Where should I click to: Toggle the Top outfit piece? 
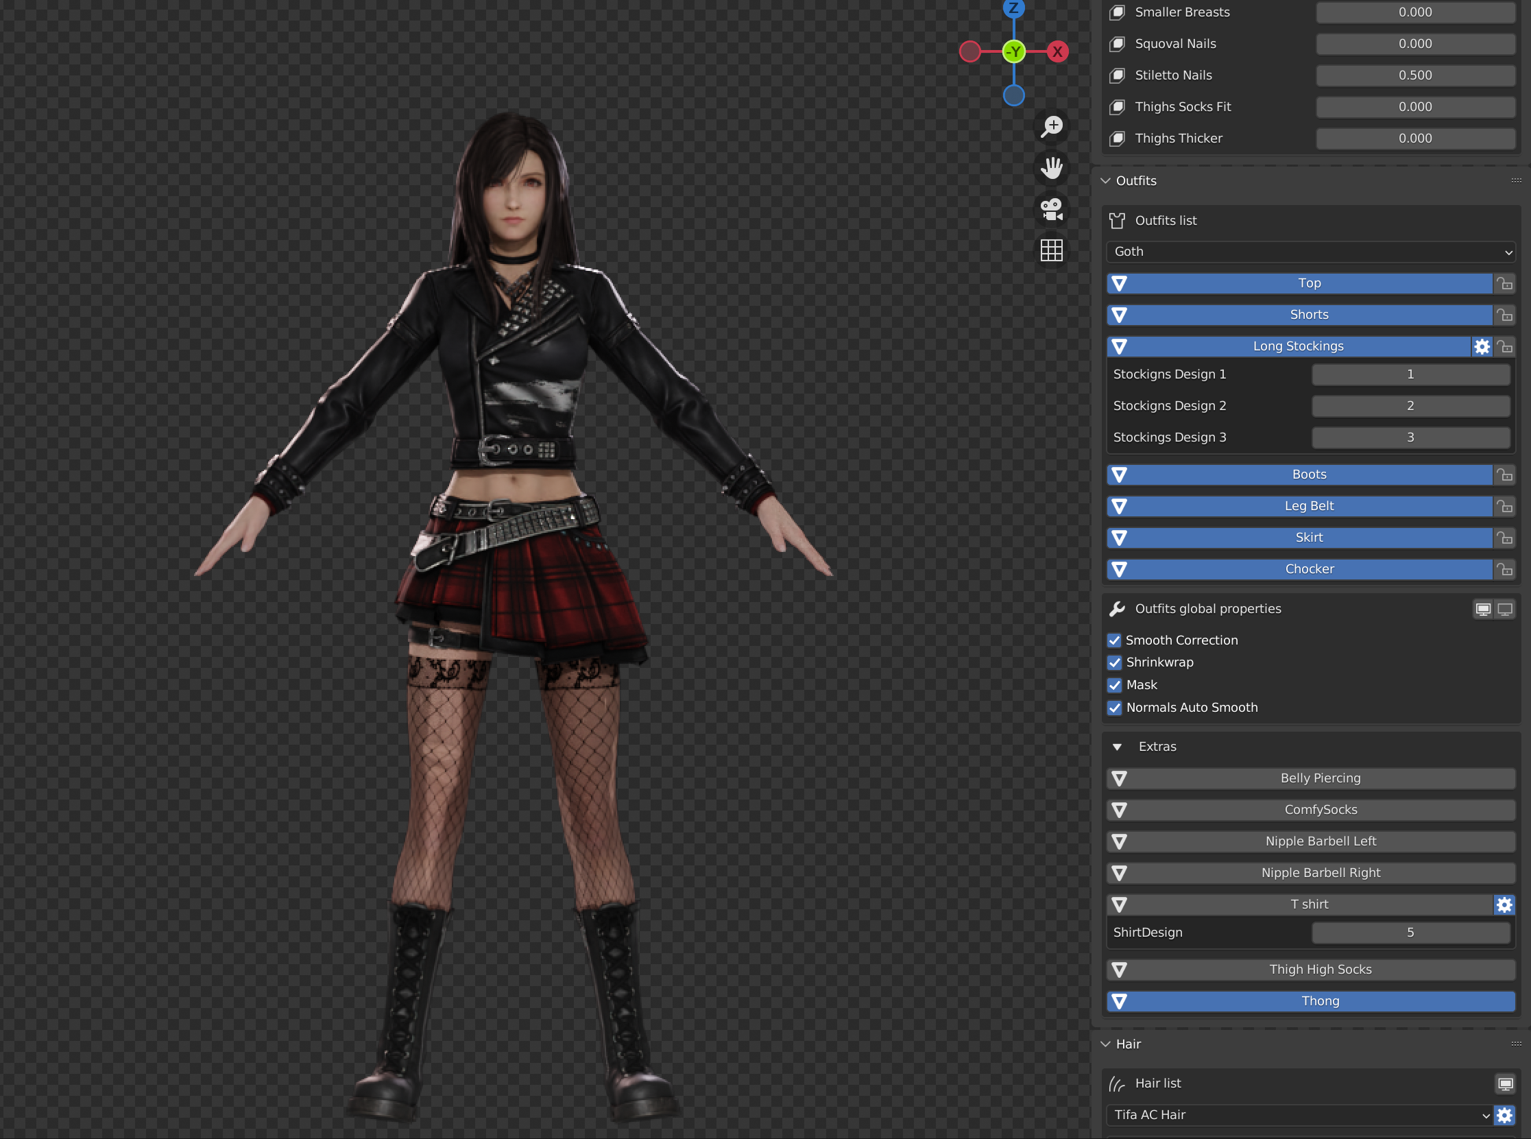coord(1299,283)
